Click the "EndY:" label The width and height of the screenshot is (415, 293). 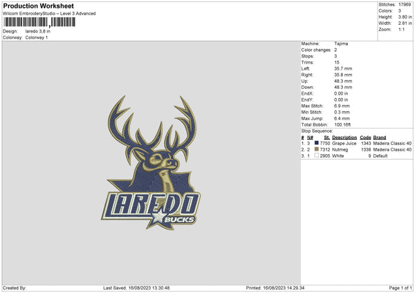tap(307, 100)
